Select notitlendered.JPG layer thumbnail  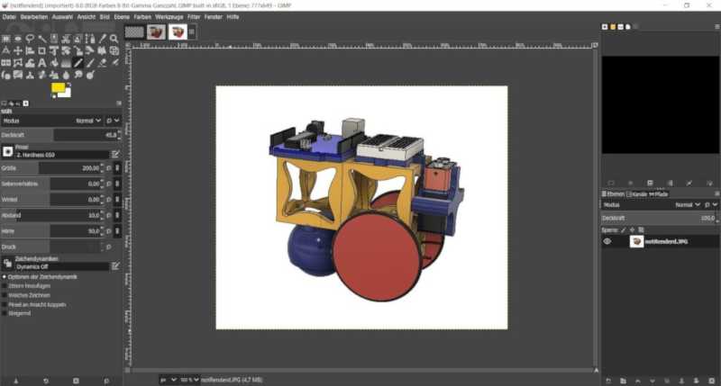pos(636,241)
